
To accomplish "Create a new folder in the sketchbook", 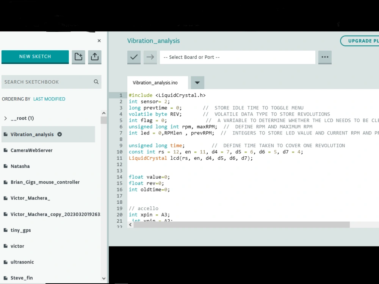I will [78, 57].
